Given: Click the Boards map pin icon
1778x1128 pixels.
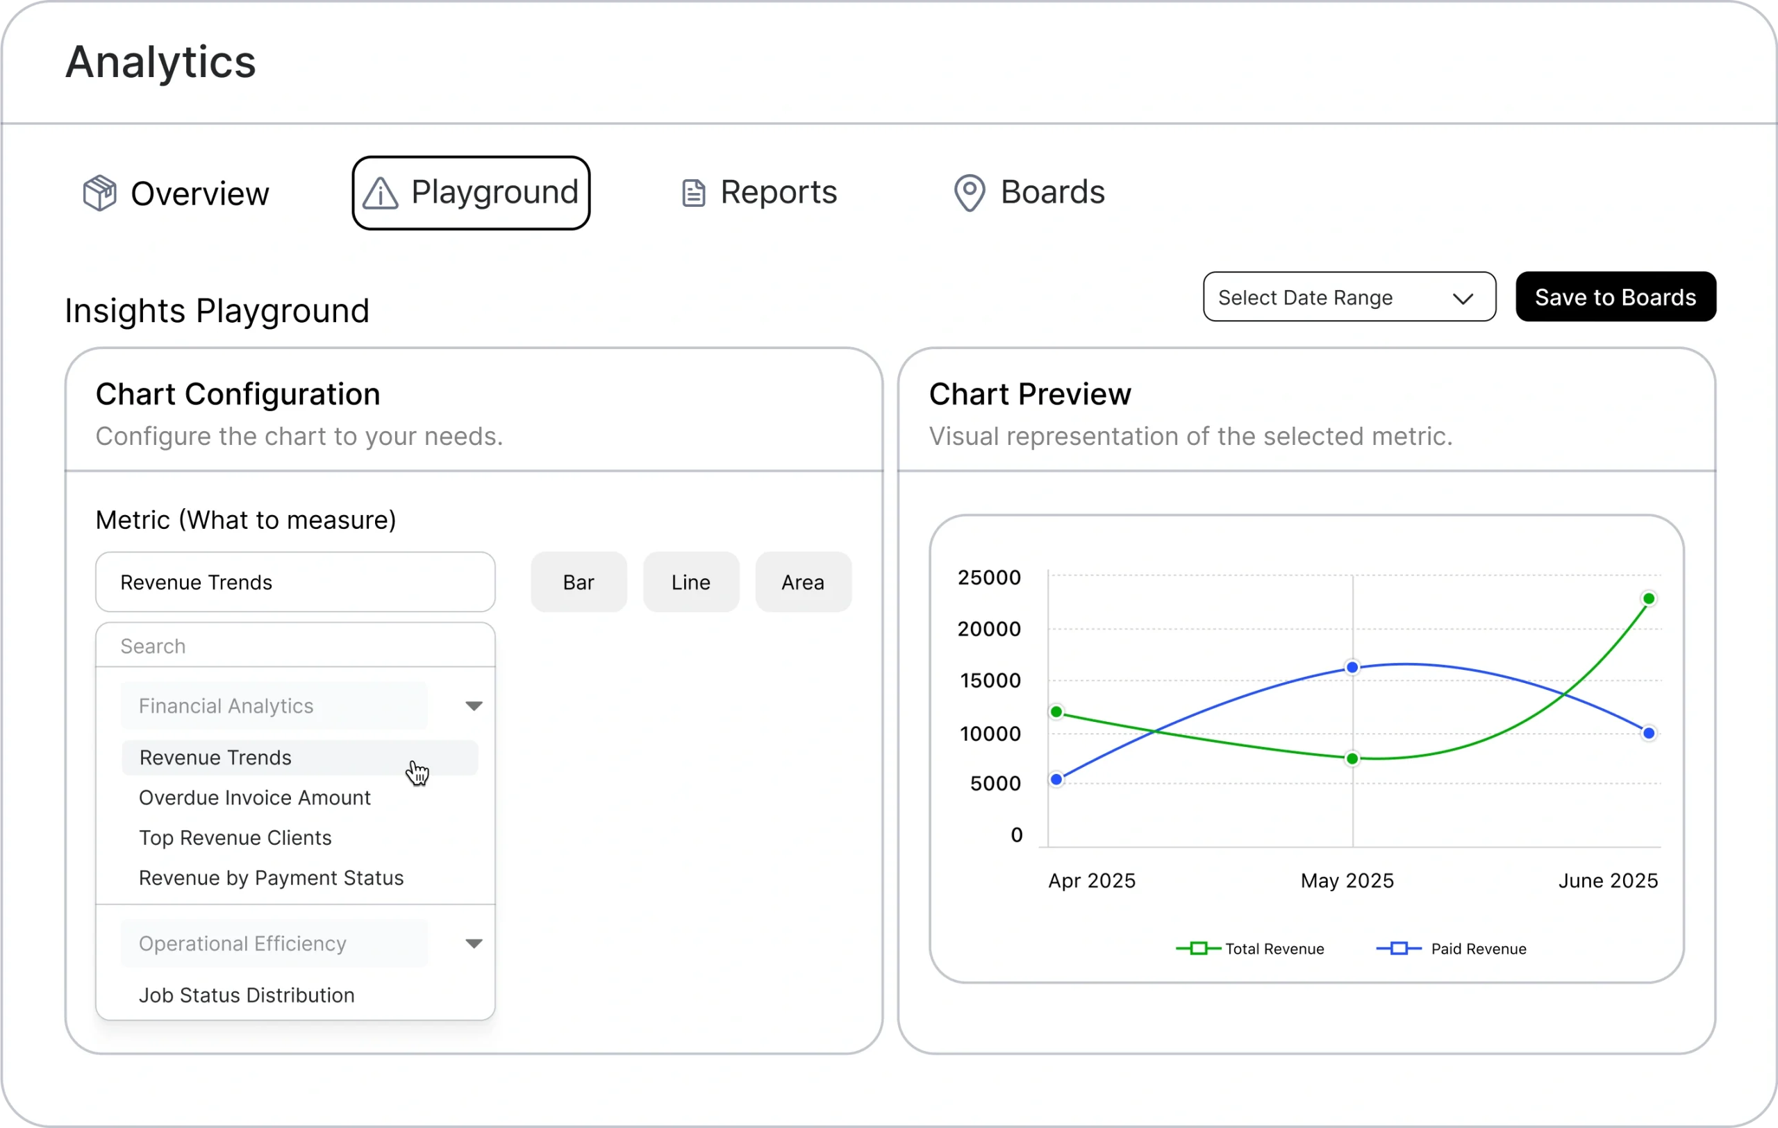Looking at the screenshot, I should 969,193.
